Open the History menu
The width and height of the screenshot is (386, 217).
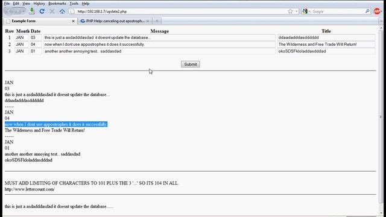point(39,4)
